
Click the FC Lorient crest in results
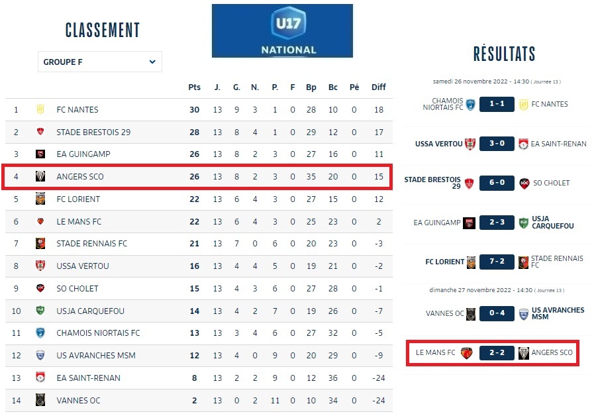point(472,262)
